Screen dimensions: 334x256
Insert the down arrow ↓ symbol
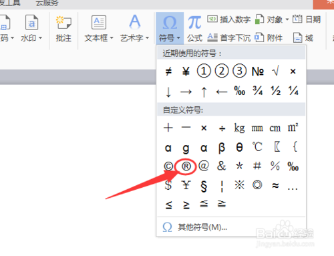click(168, 92)
